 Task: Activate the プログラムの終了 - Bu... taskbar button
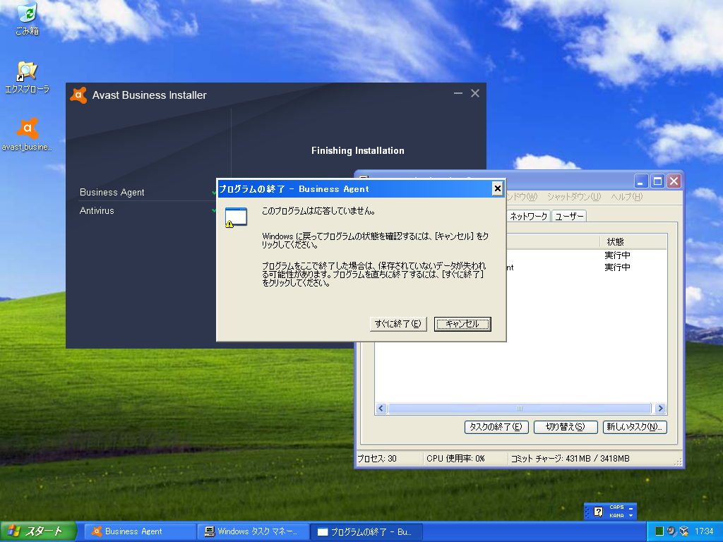coord(366,531)
